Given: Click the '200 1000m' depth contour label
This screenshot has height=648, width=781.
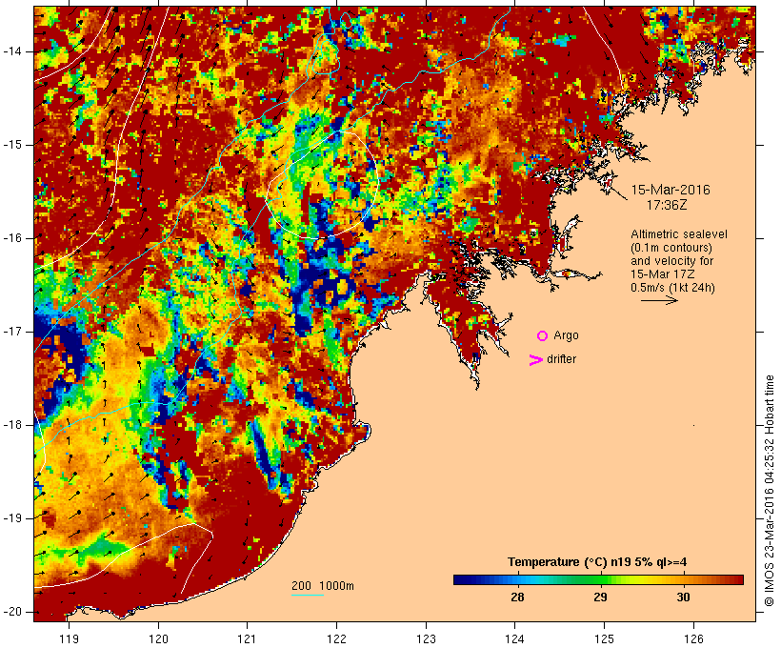Looking at the screenshot, I should click(x=323, y=586).
